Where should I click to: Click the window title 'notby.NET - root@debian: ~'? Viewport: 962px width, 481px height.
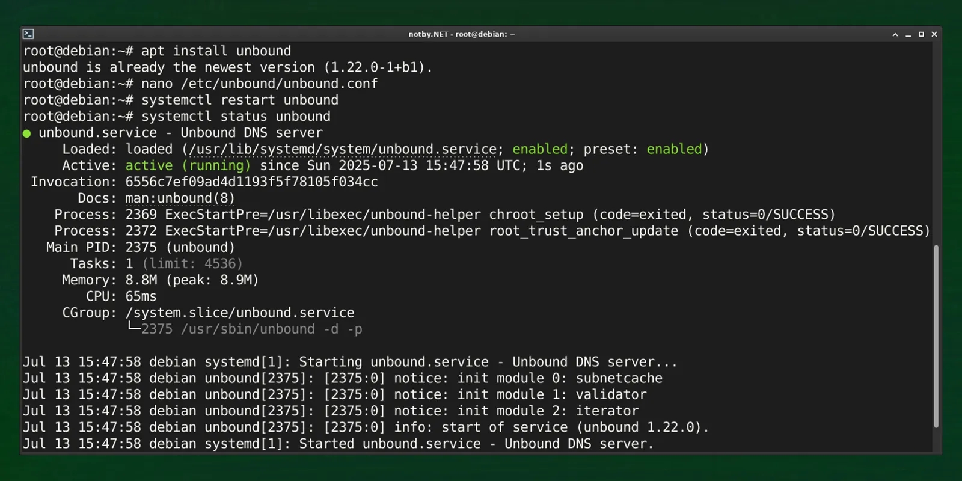462,34
